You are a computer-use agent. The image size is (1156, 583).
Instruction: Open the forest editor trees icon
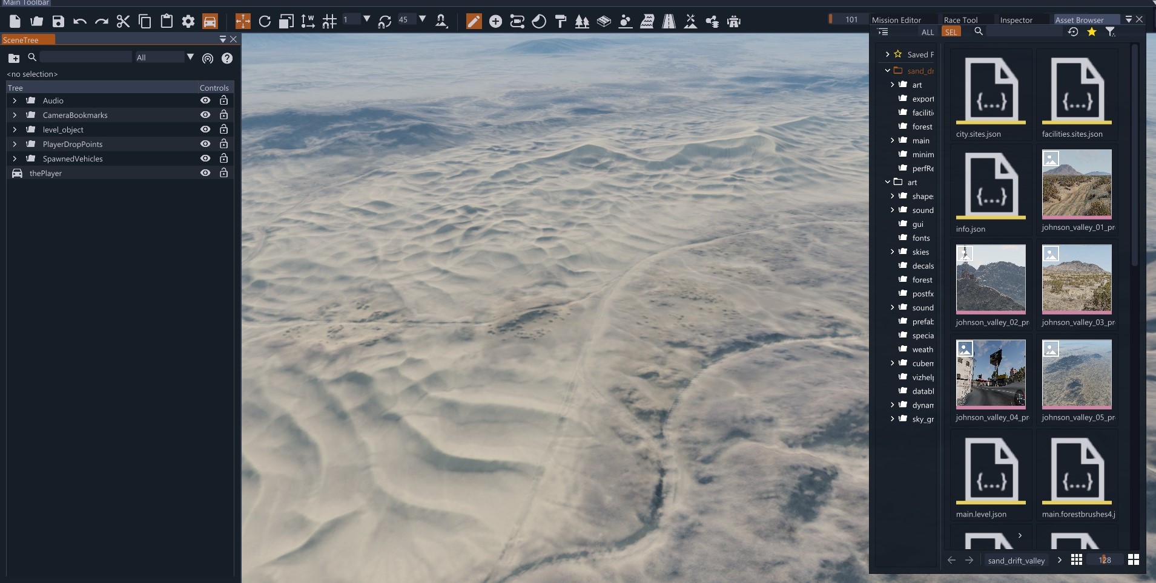[x=582, y=22]
